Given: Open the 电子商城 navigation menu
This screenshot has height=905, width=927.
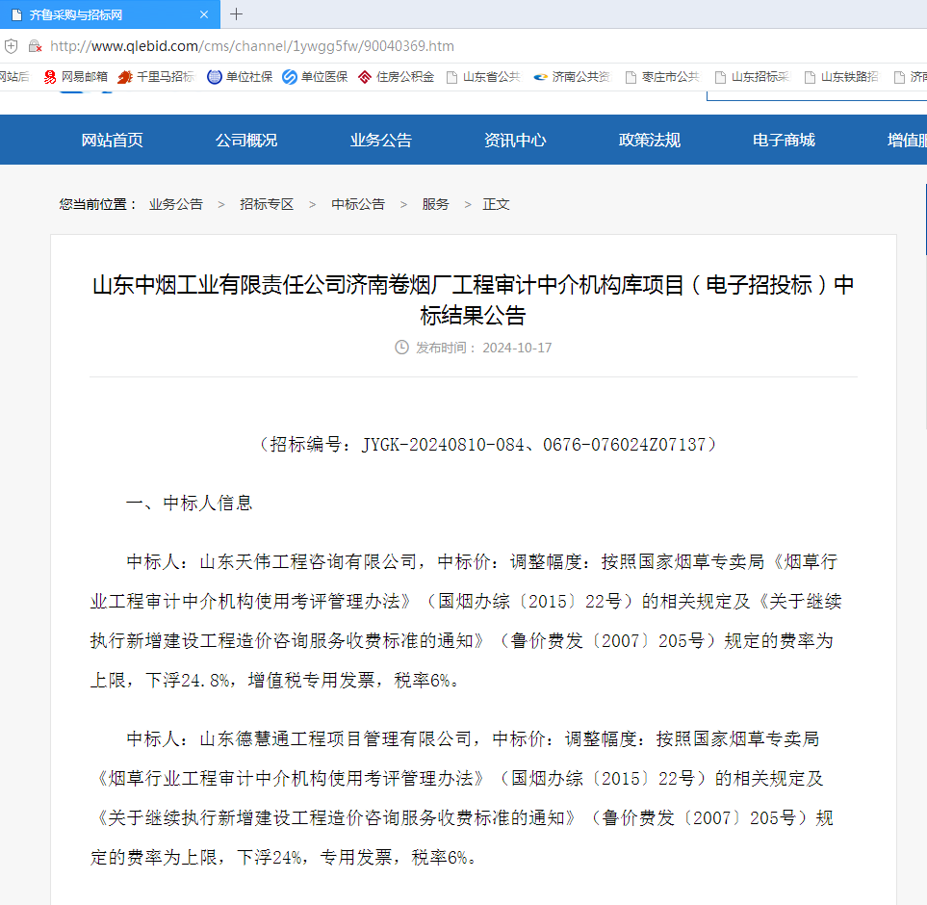Looking at the screenshot, I should tap(783, 140).
